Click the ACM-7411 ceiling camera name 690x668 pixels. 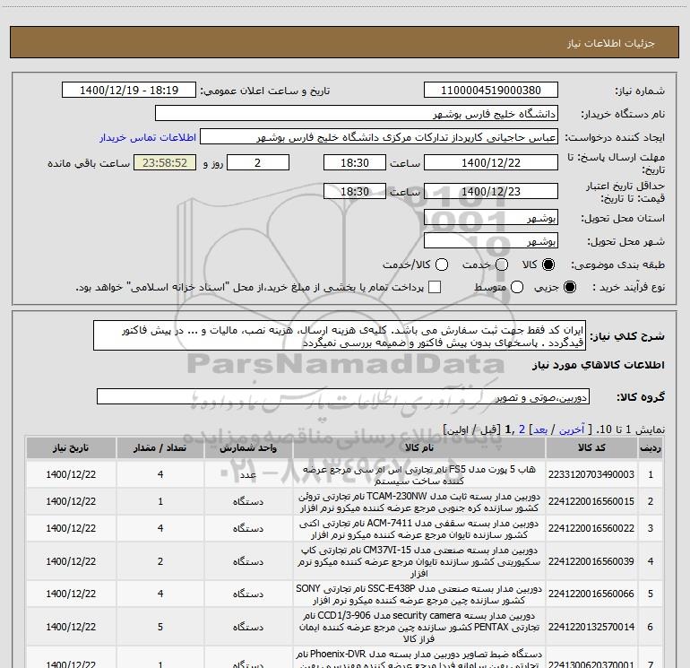419,529
